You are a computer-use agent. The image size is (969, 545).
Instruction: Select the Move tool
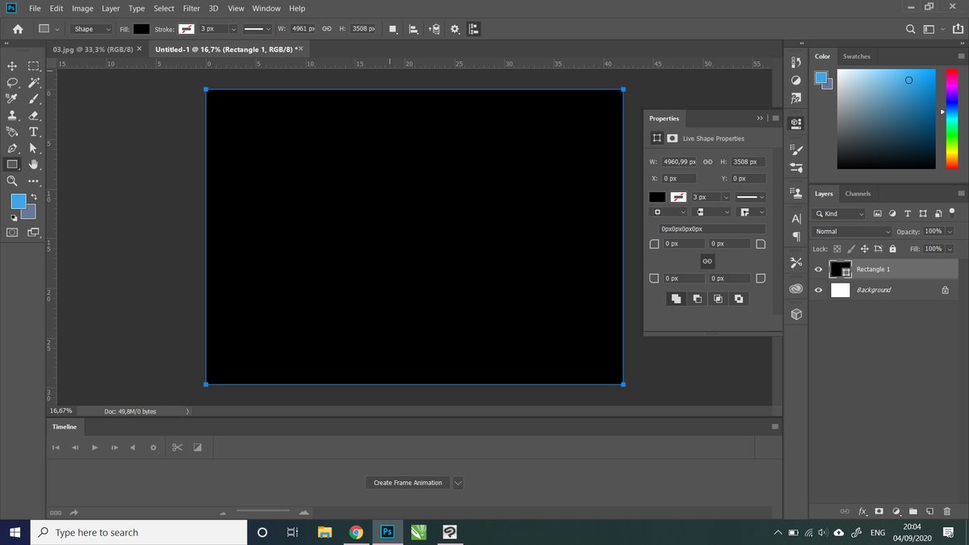point(12,65)
